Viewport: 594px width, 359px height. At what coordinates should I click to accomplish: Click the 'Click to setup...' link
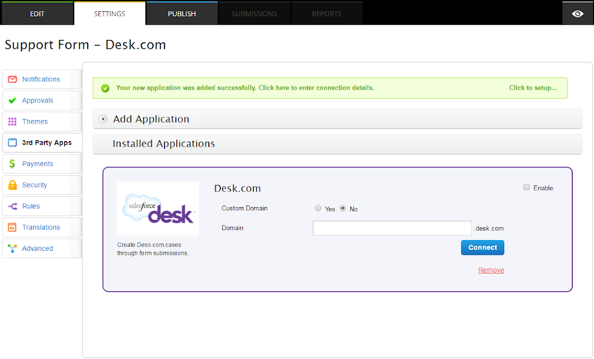pyautogui.click(x=533, y=88)
